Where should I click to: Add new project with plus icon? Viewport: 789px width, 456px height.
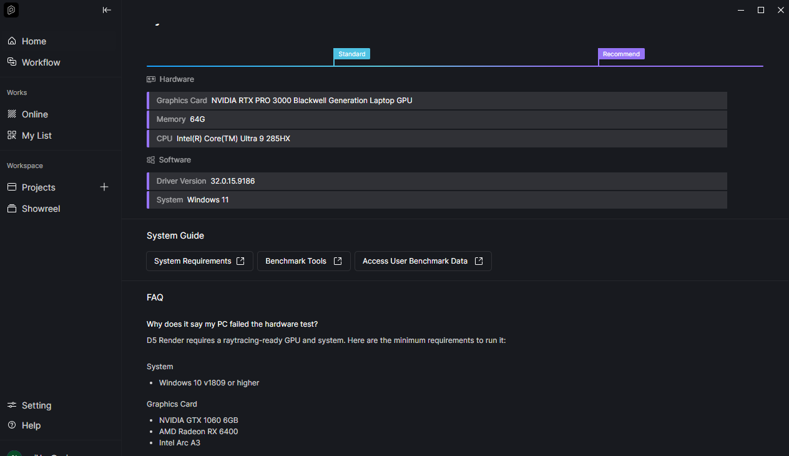104,187
